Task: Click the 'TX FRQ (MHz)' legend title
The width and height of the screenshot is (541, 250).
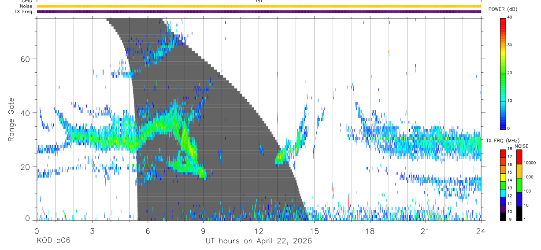Action: (x=502, y=141)
